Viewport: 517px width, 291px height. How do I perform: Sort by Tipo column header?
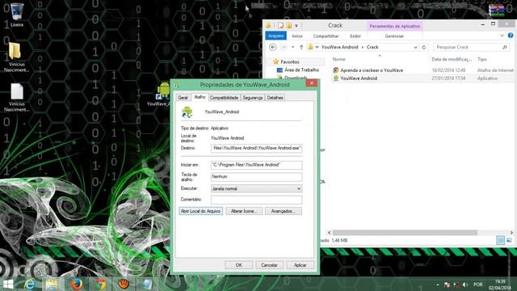point(482,59)
